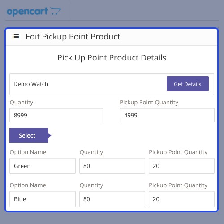Select the Green option name field
Image resolution: width=224 pixels, height=224 pixels.
[43, 166]
